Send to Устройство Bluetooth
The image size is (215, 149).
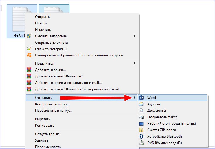click(x=173, y=136)
